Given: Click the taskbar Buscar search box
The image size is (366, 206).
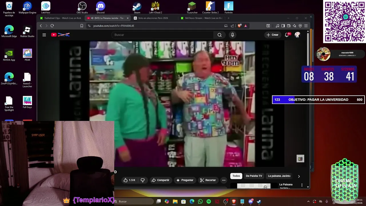Looking at the screenshot, I should [x=133, y=201].
